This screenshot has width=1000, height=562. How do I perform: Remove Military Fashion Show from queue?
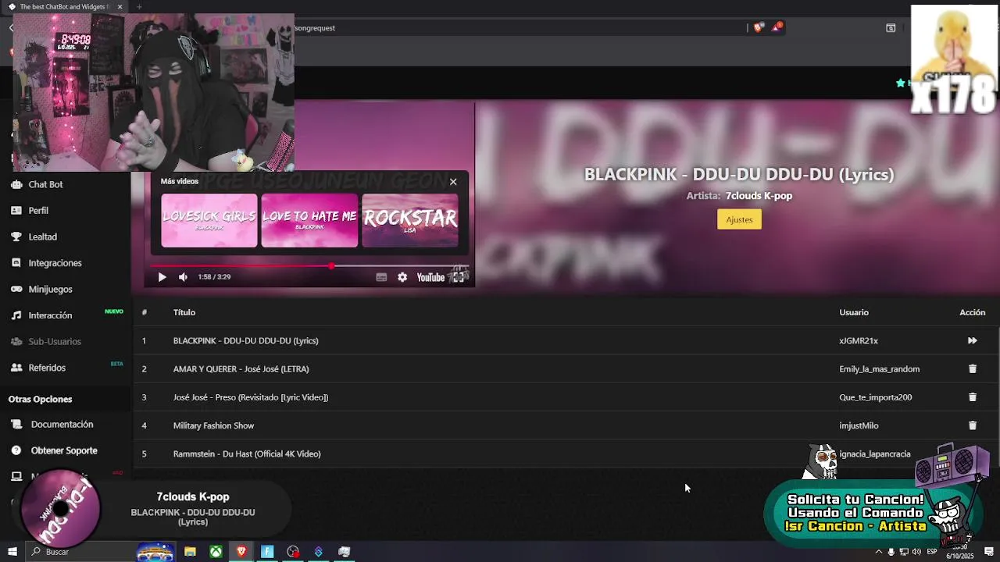[x=973, y=425]
